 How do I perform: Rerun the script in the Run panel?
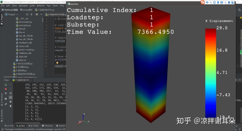click(x=6, y=85)
